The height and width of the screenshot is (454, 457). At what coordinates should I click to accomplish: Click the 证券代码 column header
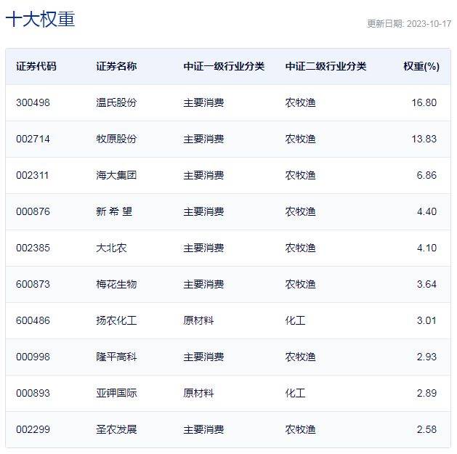(36, 66)
